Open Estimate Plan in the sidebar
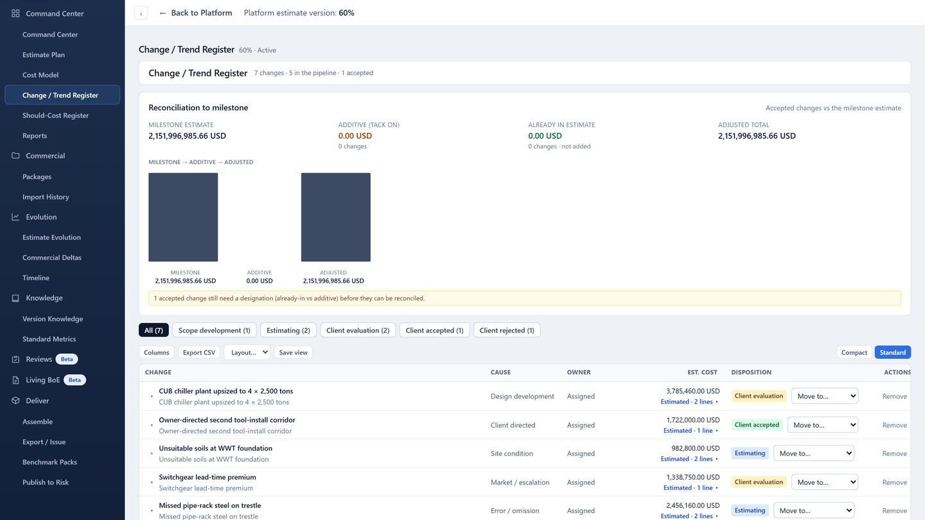Viewport: 925px width, 520px height. point(44,55)
